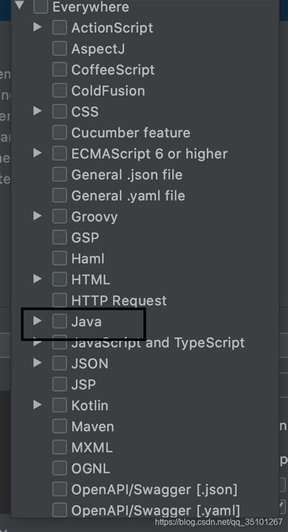This screenshot has height=532, width=288.
Task: Expand the Java tree node
Action: pos(38,321)
